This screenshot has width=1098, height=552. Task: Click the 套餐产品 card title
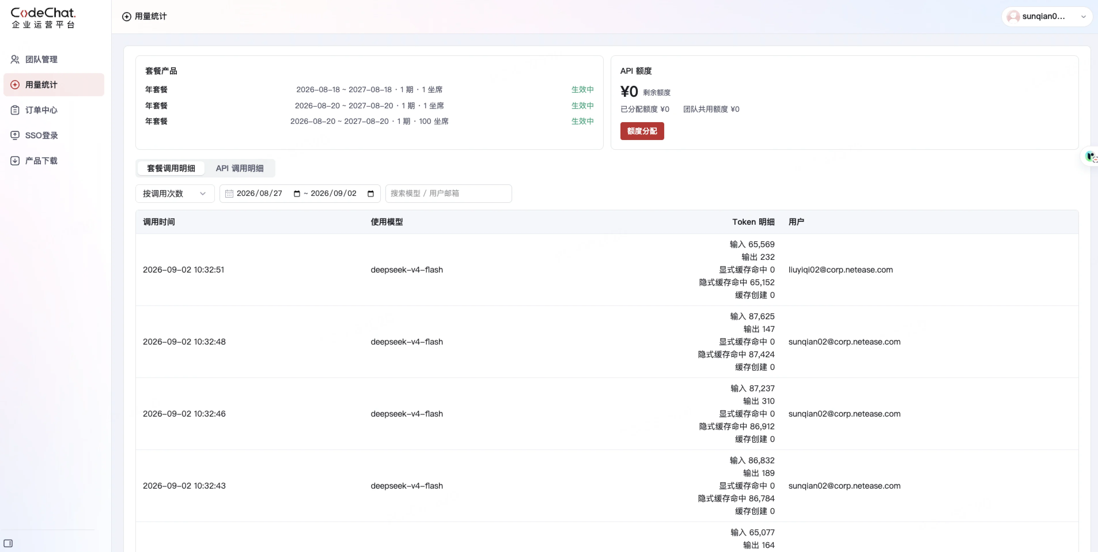click(x=161, y=71)
